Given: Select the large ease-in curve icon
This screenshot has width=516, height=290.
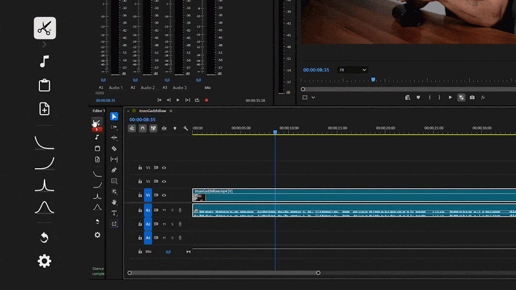Looking at the screenshot, I should click(x=45, y=164).
